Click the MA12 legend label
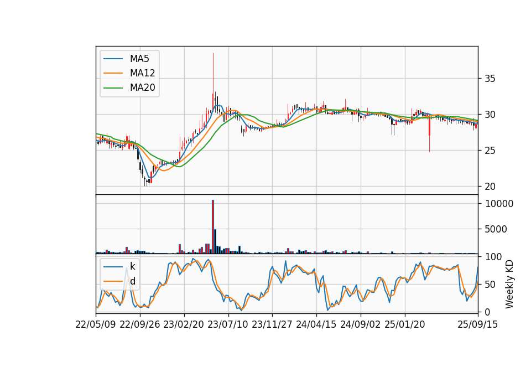The width and height of the screenshot is (531, 382). coord(142,73)
